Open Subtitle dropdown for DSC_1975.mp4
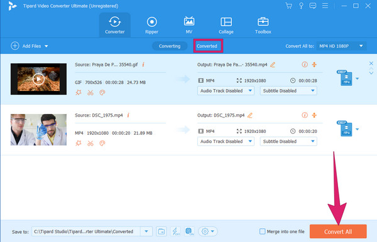Viewport: 377px width, 242px height. pos(288,141)
